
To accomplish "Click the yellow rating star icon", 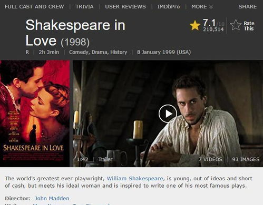I will coord(195,25).
